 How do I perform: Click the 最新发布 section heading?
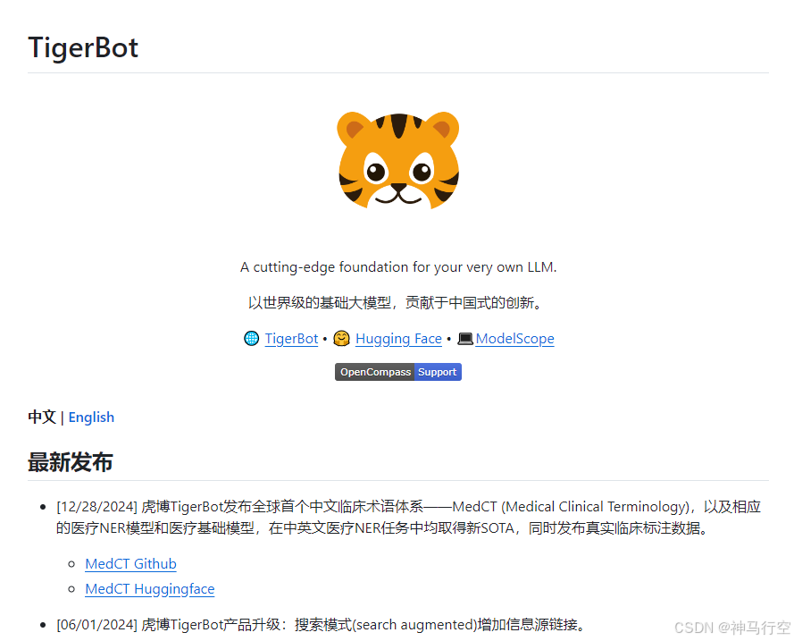coord(71,462)
